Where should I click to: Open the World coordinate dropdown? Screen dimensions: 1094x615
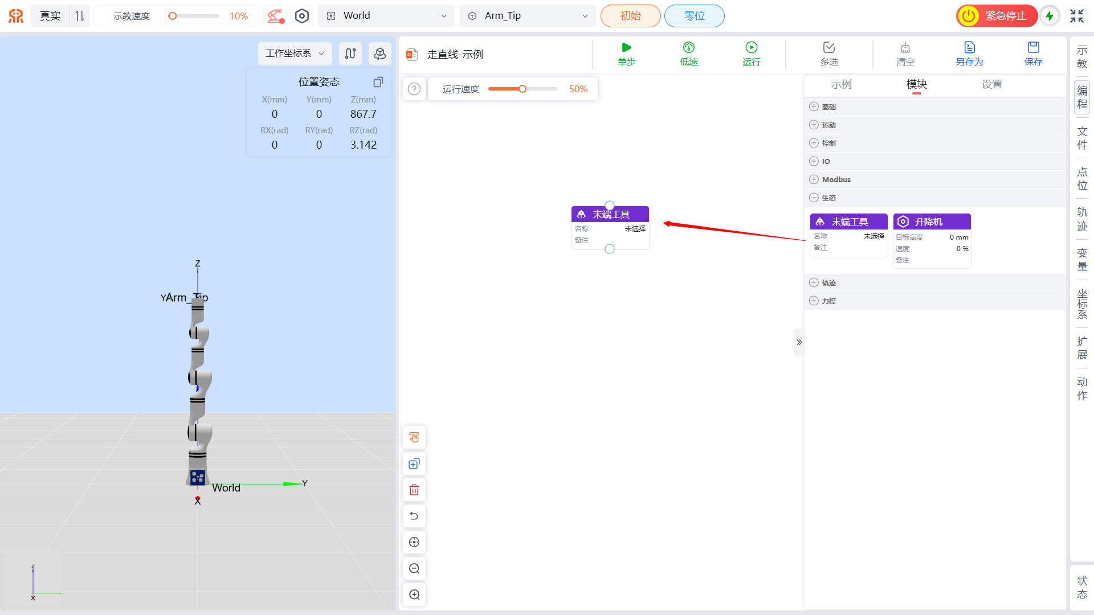386,16
